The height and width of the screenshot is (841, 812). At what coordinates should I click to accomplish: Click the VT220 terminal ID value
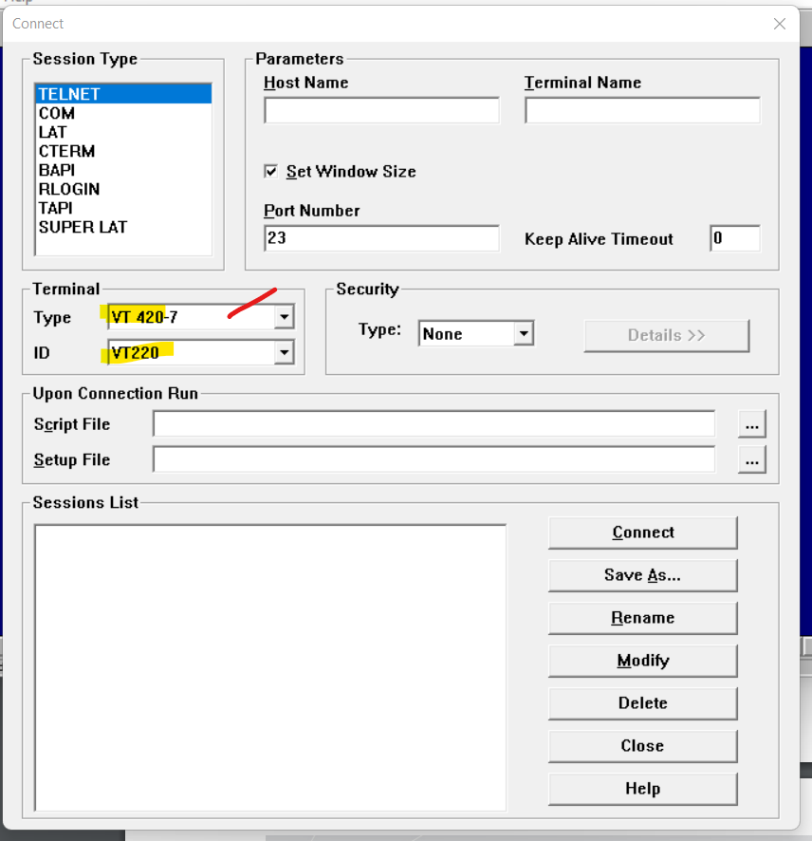pyautogui.click(x=135, y=352)
